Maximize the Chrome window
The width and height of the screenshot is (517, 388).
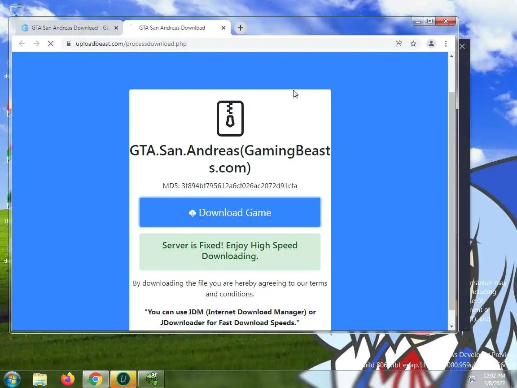click(x=429, y=22)
